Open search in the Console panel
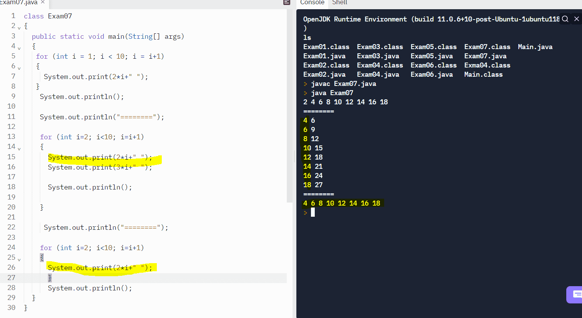The width and height of the screenshot is (582, 318). pos(565,19)
